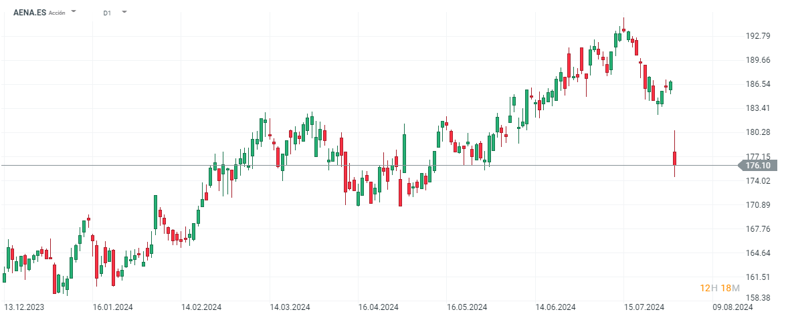Select the 14.06.2024 date axis label
The width and height of the screenshot is (786, 318).
pyautogui.click(x=555, y=307)
